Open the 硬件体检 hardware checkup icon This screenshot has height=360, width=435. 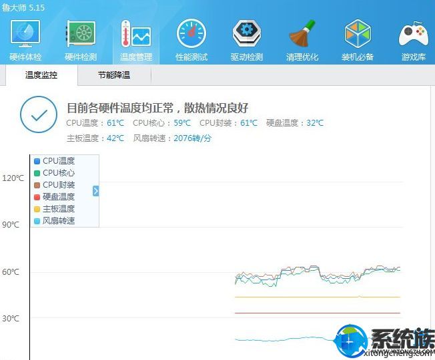[25, 40]
